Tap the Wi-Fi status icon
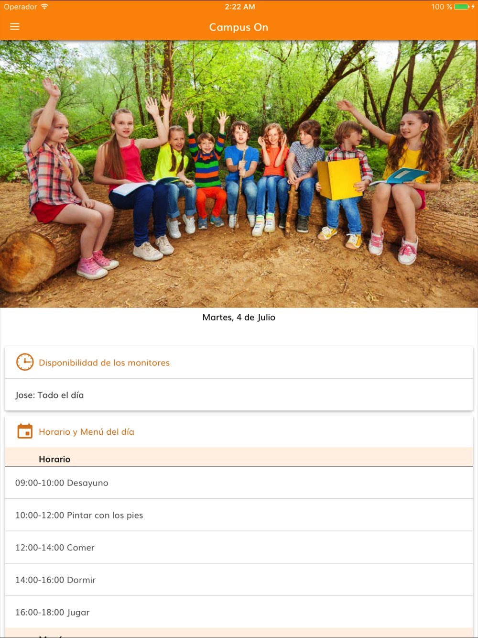Screen dimensions: 478x638 [x=44, y=7]
